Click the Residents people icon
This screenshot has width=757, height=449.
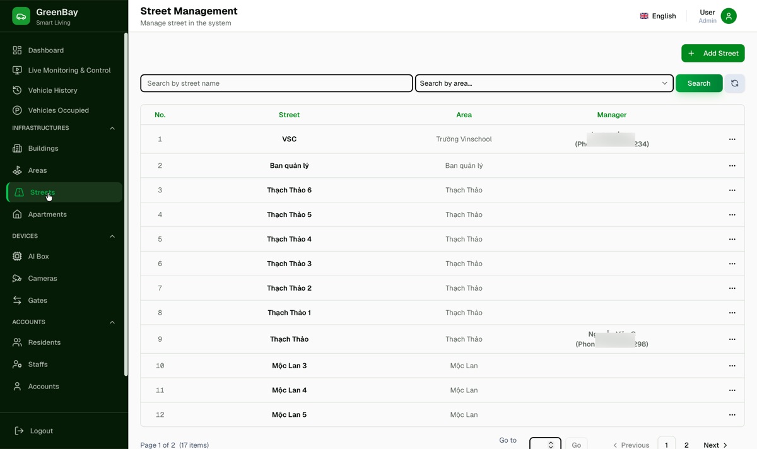17,342
